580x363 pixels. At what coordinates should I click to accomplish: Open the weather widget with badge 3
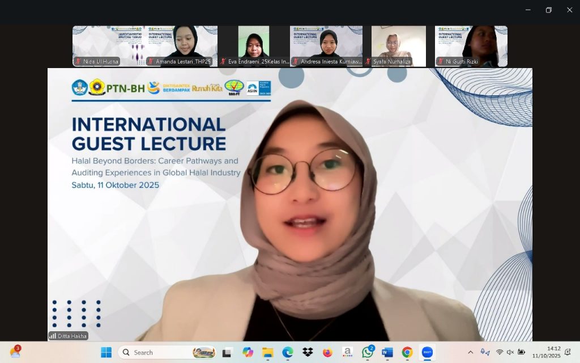click(x=15, y=352)
